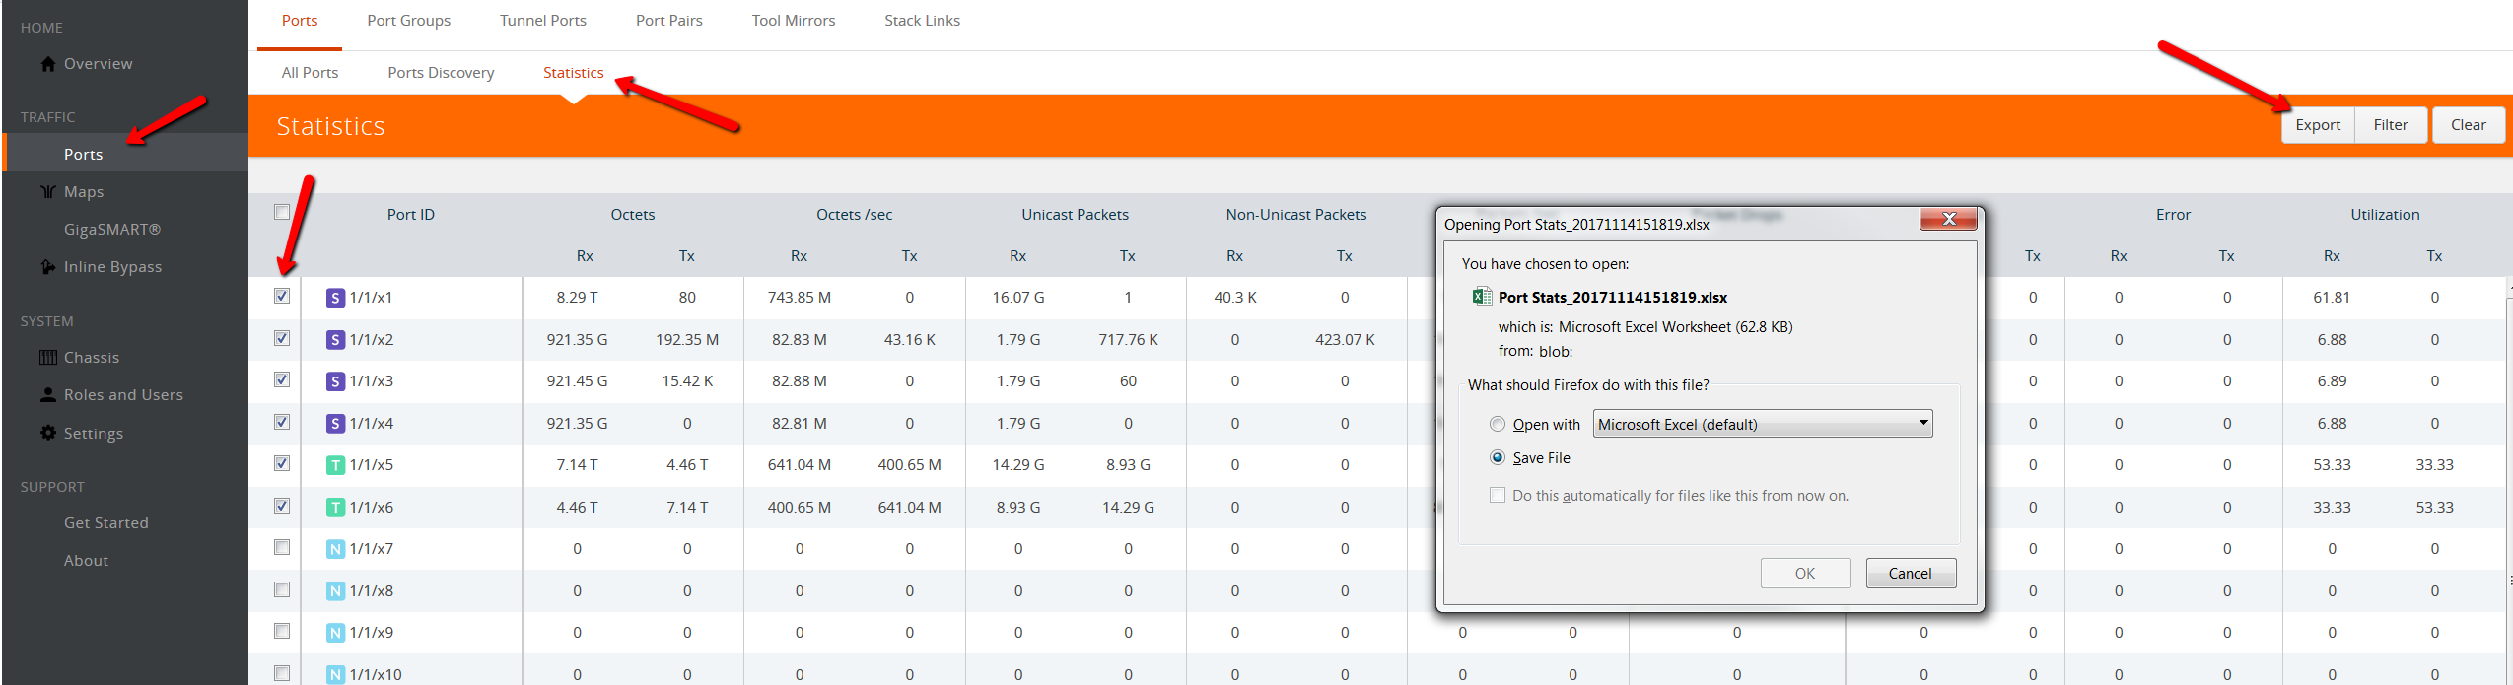Uncheck the checkbox for port 1/1/x6
Image resolution: width=2513 pixels, height=685 pixels.
click(282, 506)
